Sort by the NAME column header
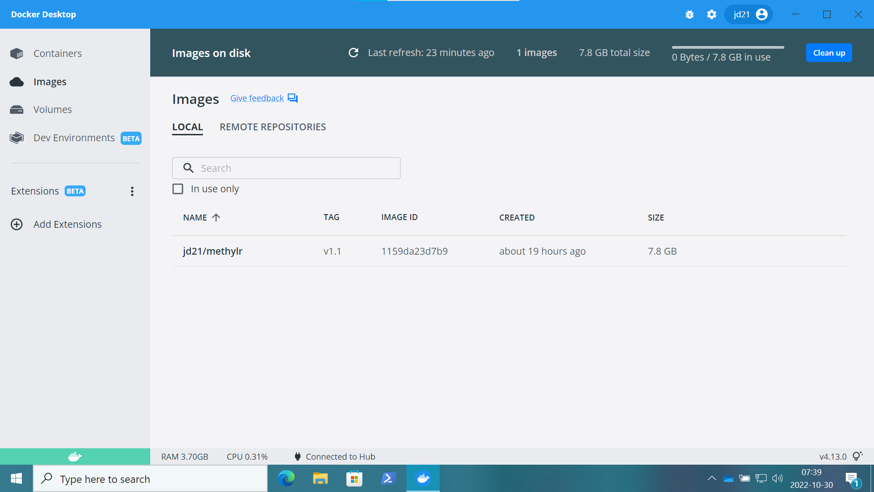Screen dimensions: 874x492 click(x=195, y=218)
